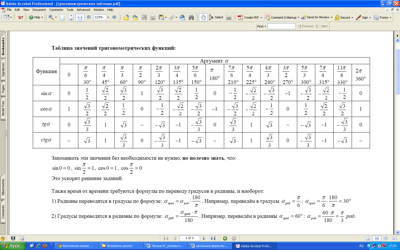Click the '1 of 3' page number field
Viewport: 400px width, 250px height.
click(x=189, y=238)
